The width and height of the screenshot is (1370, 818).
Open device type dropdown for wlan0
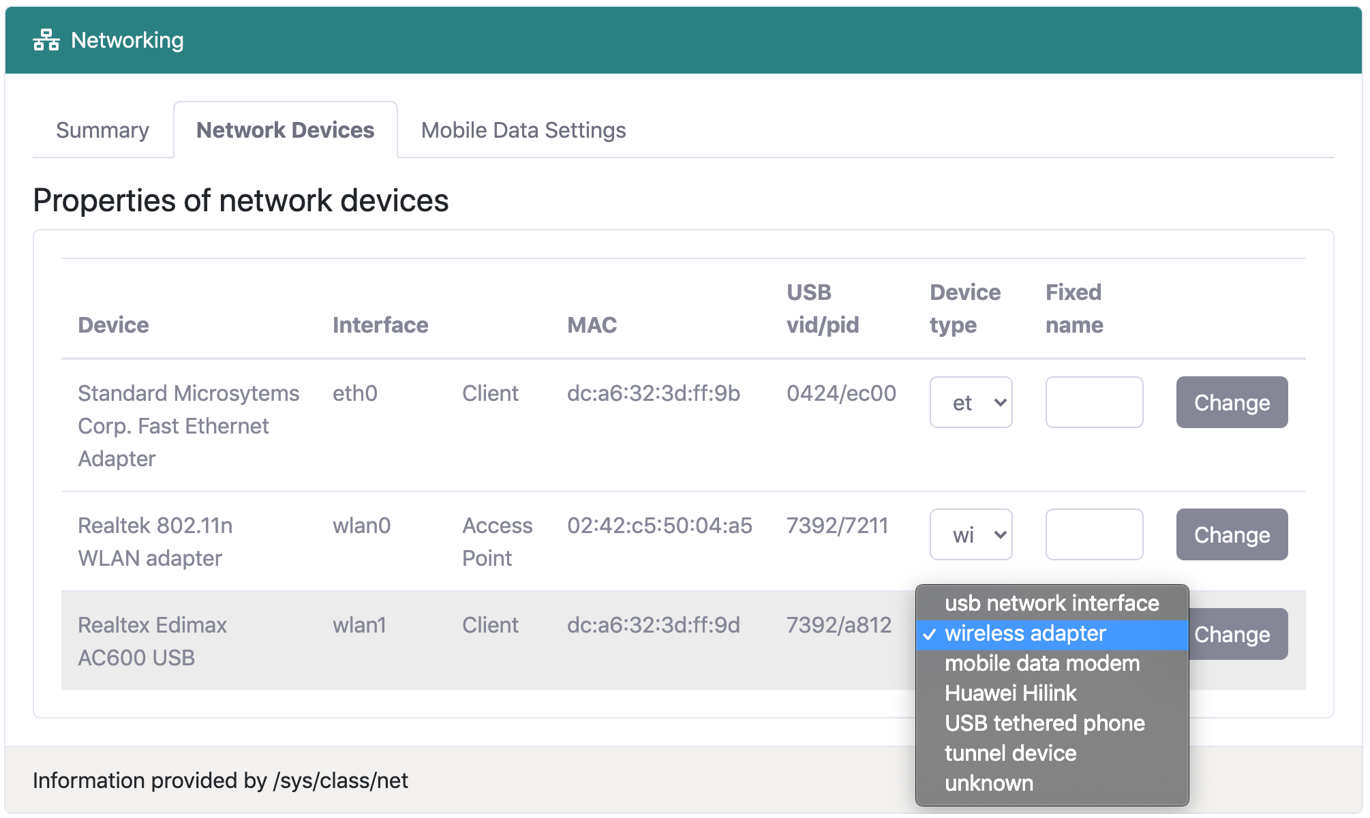tap(972, 534)
